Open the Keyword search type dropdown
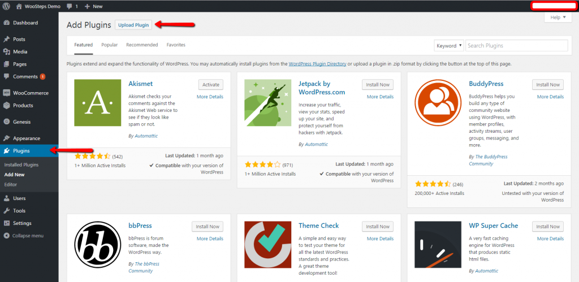This screenshot has width=579, height=282. (448, 46)
